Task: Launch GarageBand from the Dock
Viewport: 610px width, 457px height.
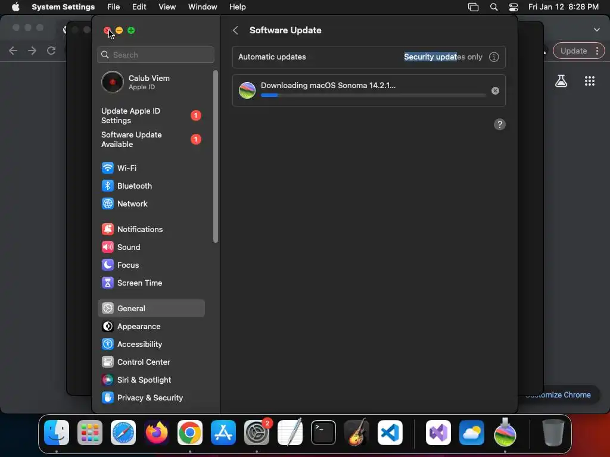Action: (x=357, y=433)
